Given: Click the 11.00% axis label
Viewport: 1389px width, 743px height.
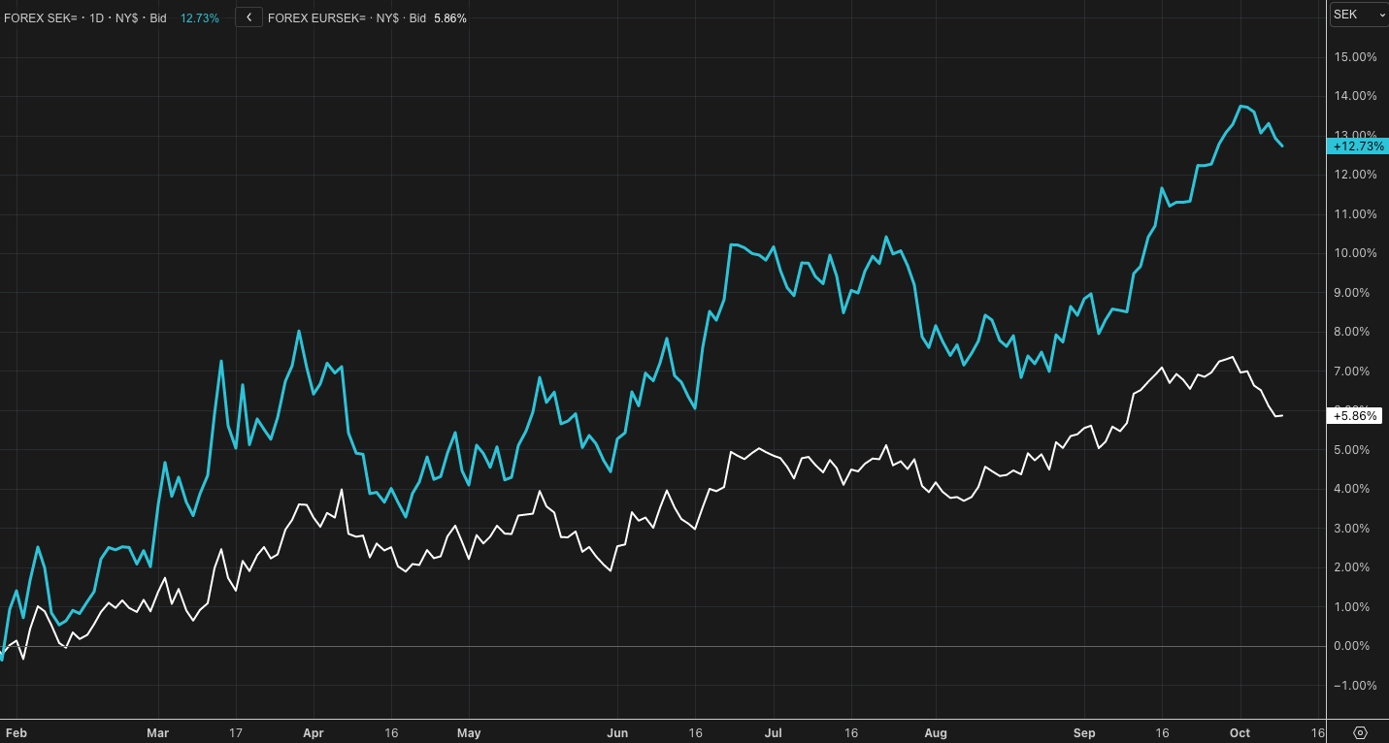Looking at the screenshot, I should point(1356,214).
